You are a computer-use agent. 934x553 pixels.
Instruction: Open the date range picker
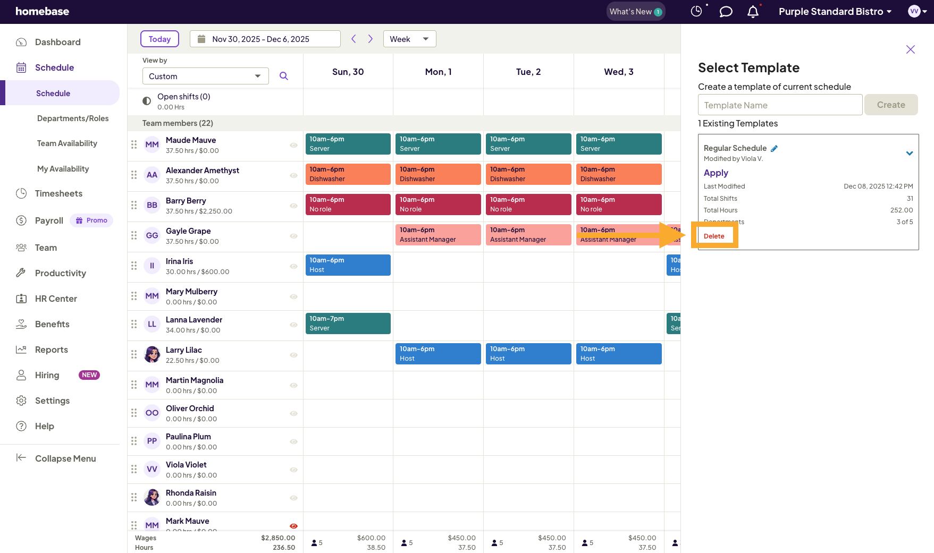[x=265, y=39]
